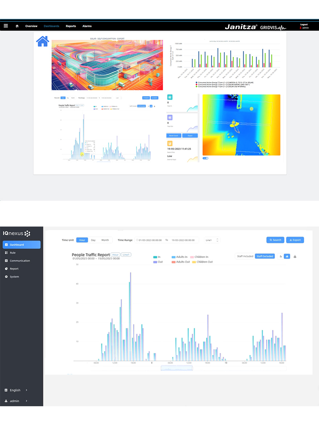This screenshot has height=440, width=319.
Task: Click the small home icon in top bar
Action: click(x=17, y=26)
